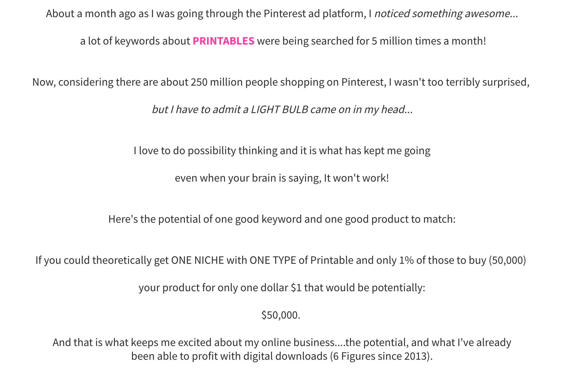Click the 'About a month ago' opening line

(x=282, y=13)
